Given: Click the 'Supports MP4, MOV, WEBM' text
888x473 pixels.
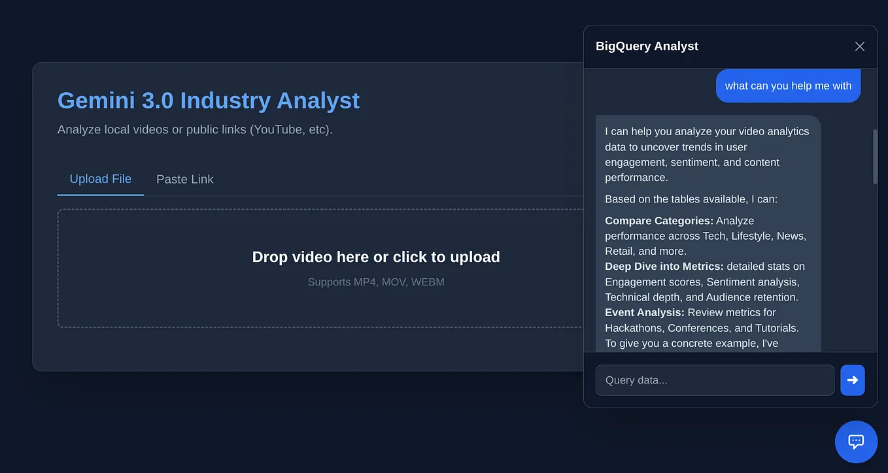Looking at the screenshot, I should (x=376, y=282).
